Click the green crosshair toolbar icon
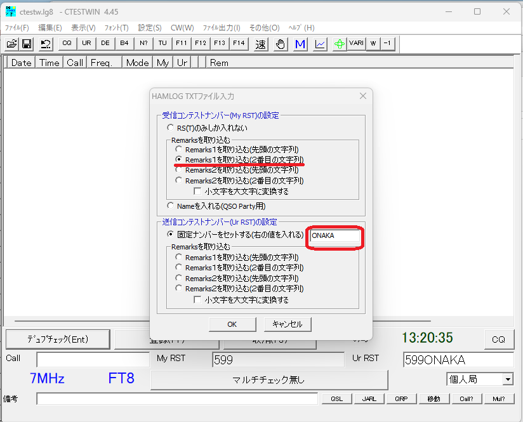523x422 pixels. [x=340, y=44]
